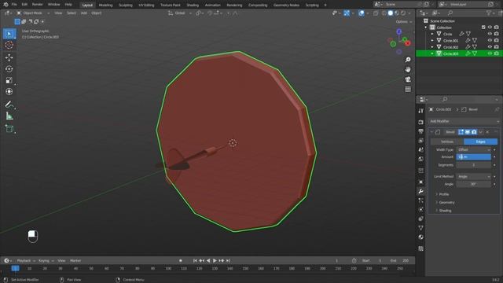Toggle the Collection exclude checkbox
Image resolution: width=503 pixels, height=283 pixels.
pos(483,28)
